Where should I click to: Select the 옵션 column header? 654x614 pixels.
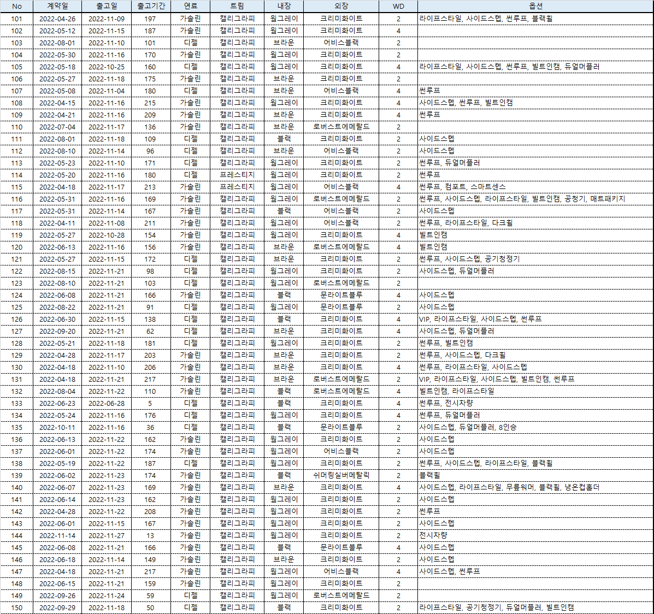pos(535,6)
